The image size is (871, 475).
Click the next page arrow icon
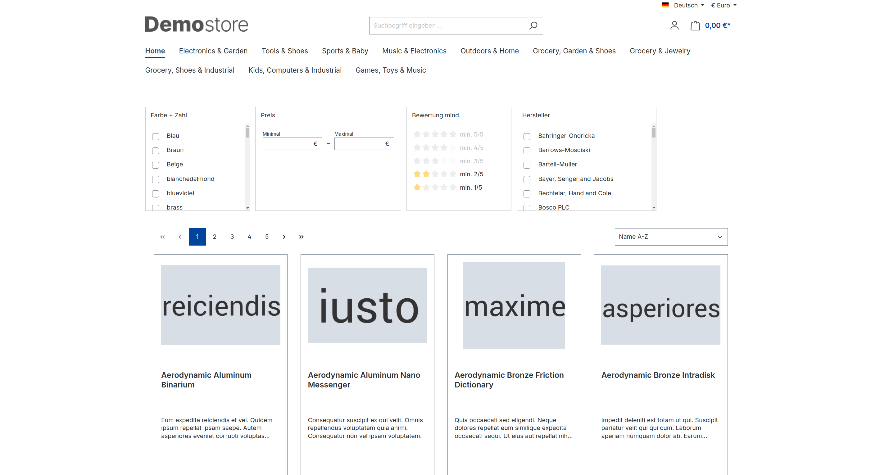click(284, 237)
